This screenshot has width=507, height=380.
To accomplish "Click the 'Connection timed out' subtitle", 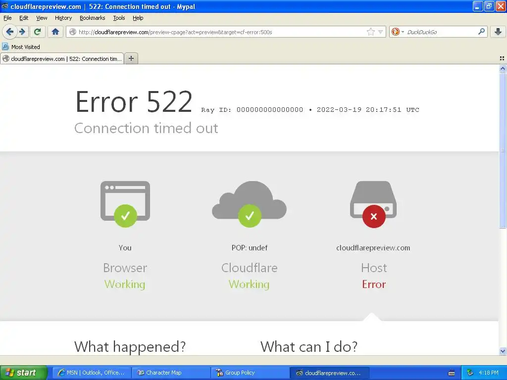I will [146, 128].
